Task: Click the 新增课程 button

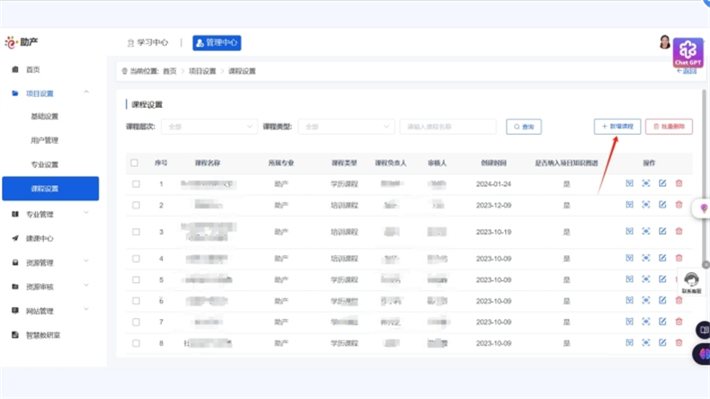Action: tap(617, 127)
